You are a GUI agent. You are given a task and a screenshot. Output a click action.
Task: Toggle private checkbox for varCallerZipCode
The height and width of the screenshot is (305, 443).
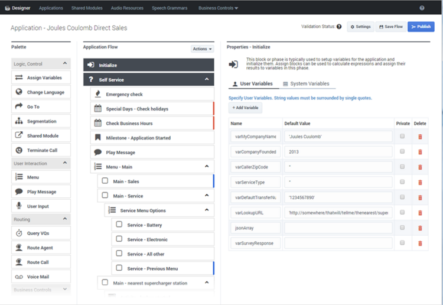(x=402, y=167)
